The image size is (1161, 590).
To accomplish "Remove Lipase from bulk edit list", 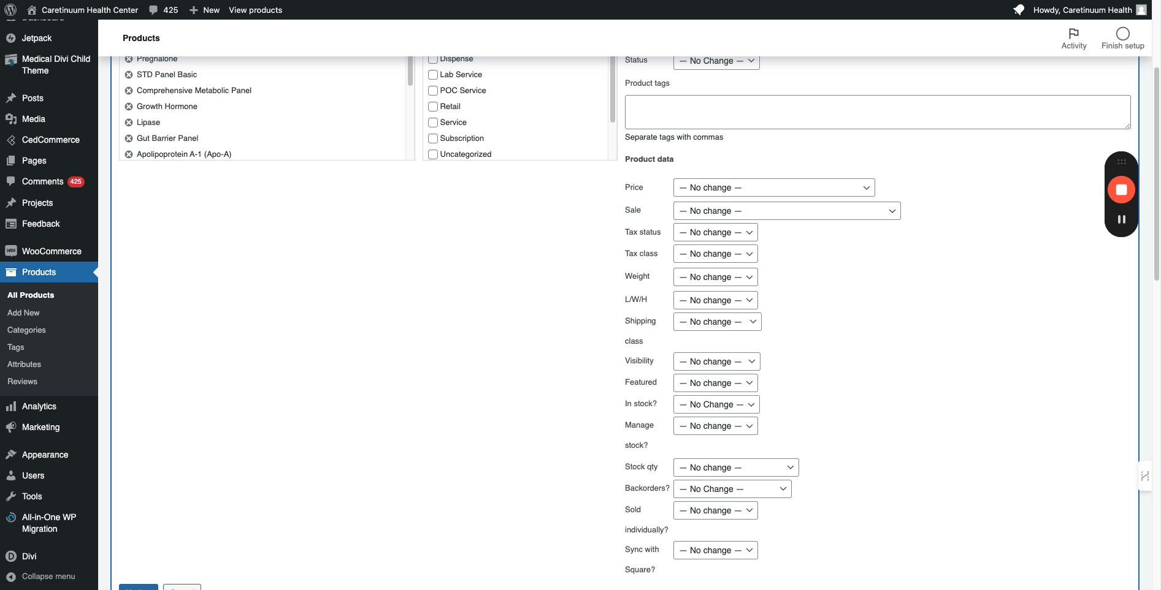I will (129, 123).
